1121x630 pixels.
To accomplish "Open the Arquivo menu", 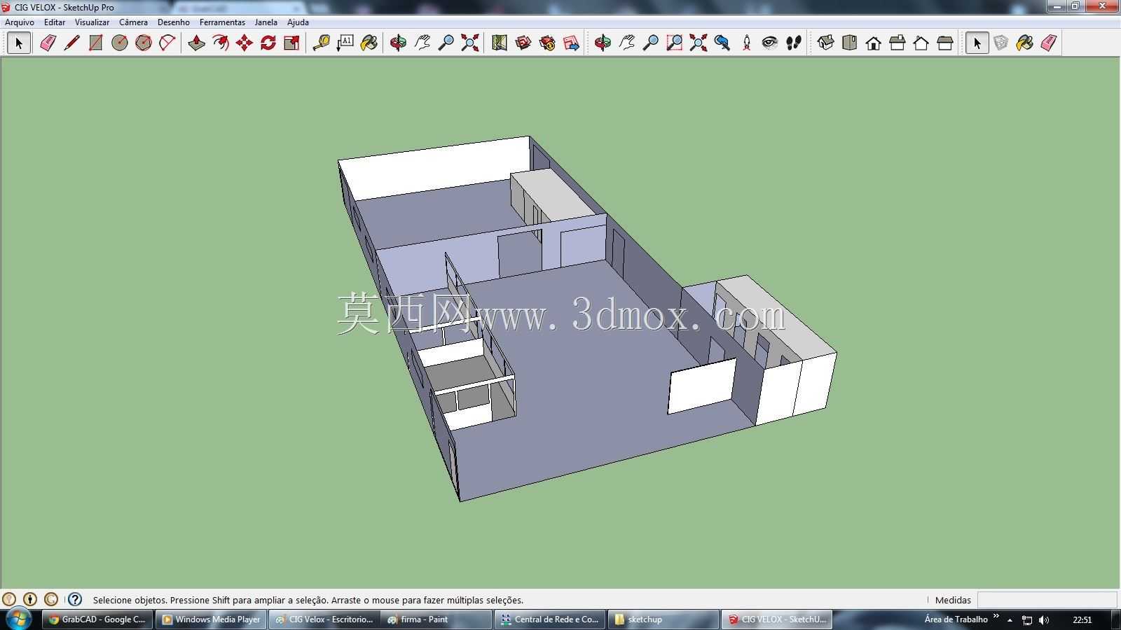I will tap(20, 22).
